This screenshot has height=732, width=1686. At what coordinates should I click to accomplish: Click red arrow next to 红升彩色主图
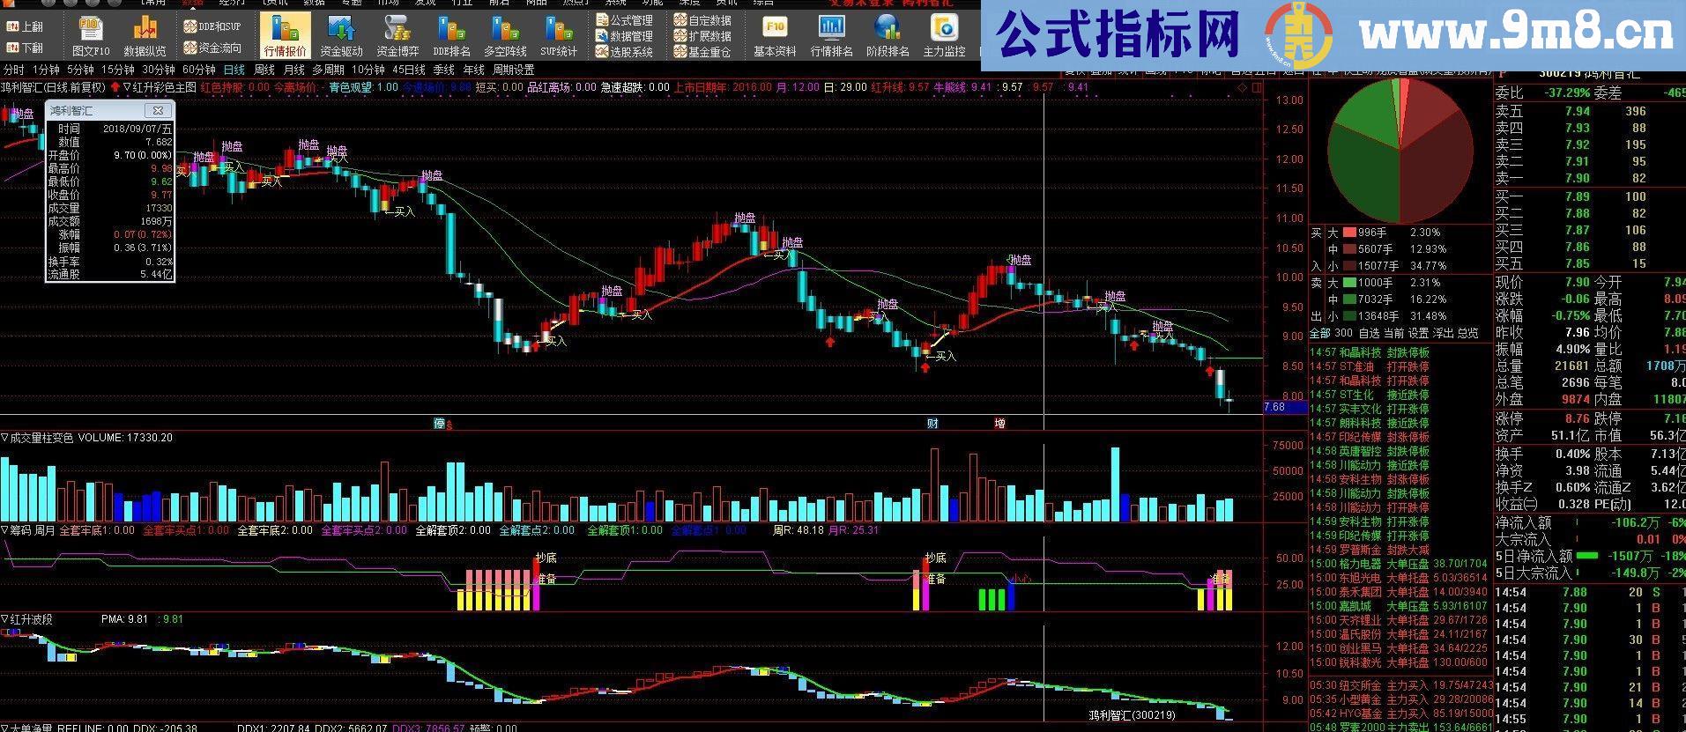point(115,87)
